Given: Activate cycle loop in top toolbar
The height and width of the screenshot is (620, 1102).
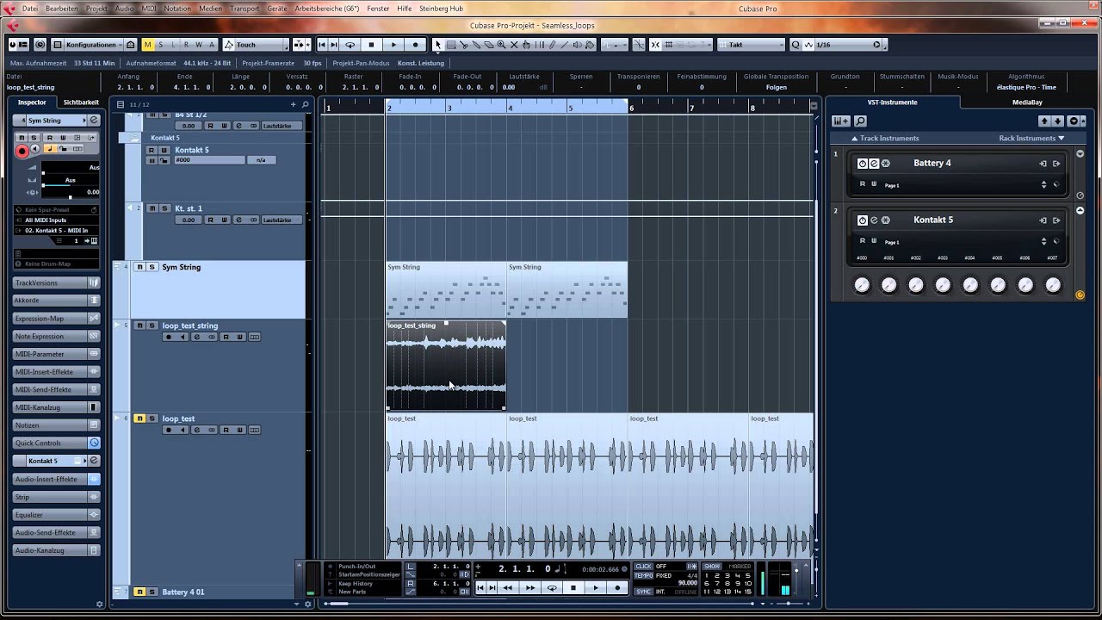Looking at the screenshot, I should tap(350, 45).
